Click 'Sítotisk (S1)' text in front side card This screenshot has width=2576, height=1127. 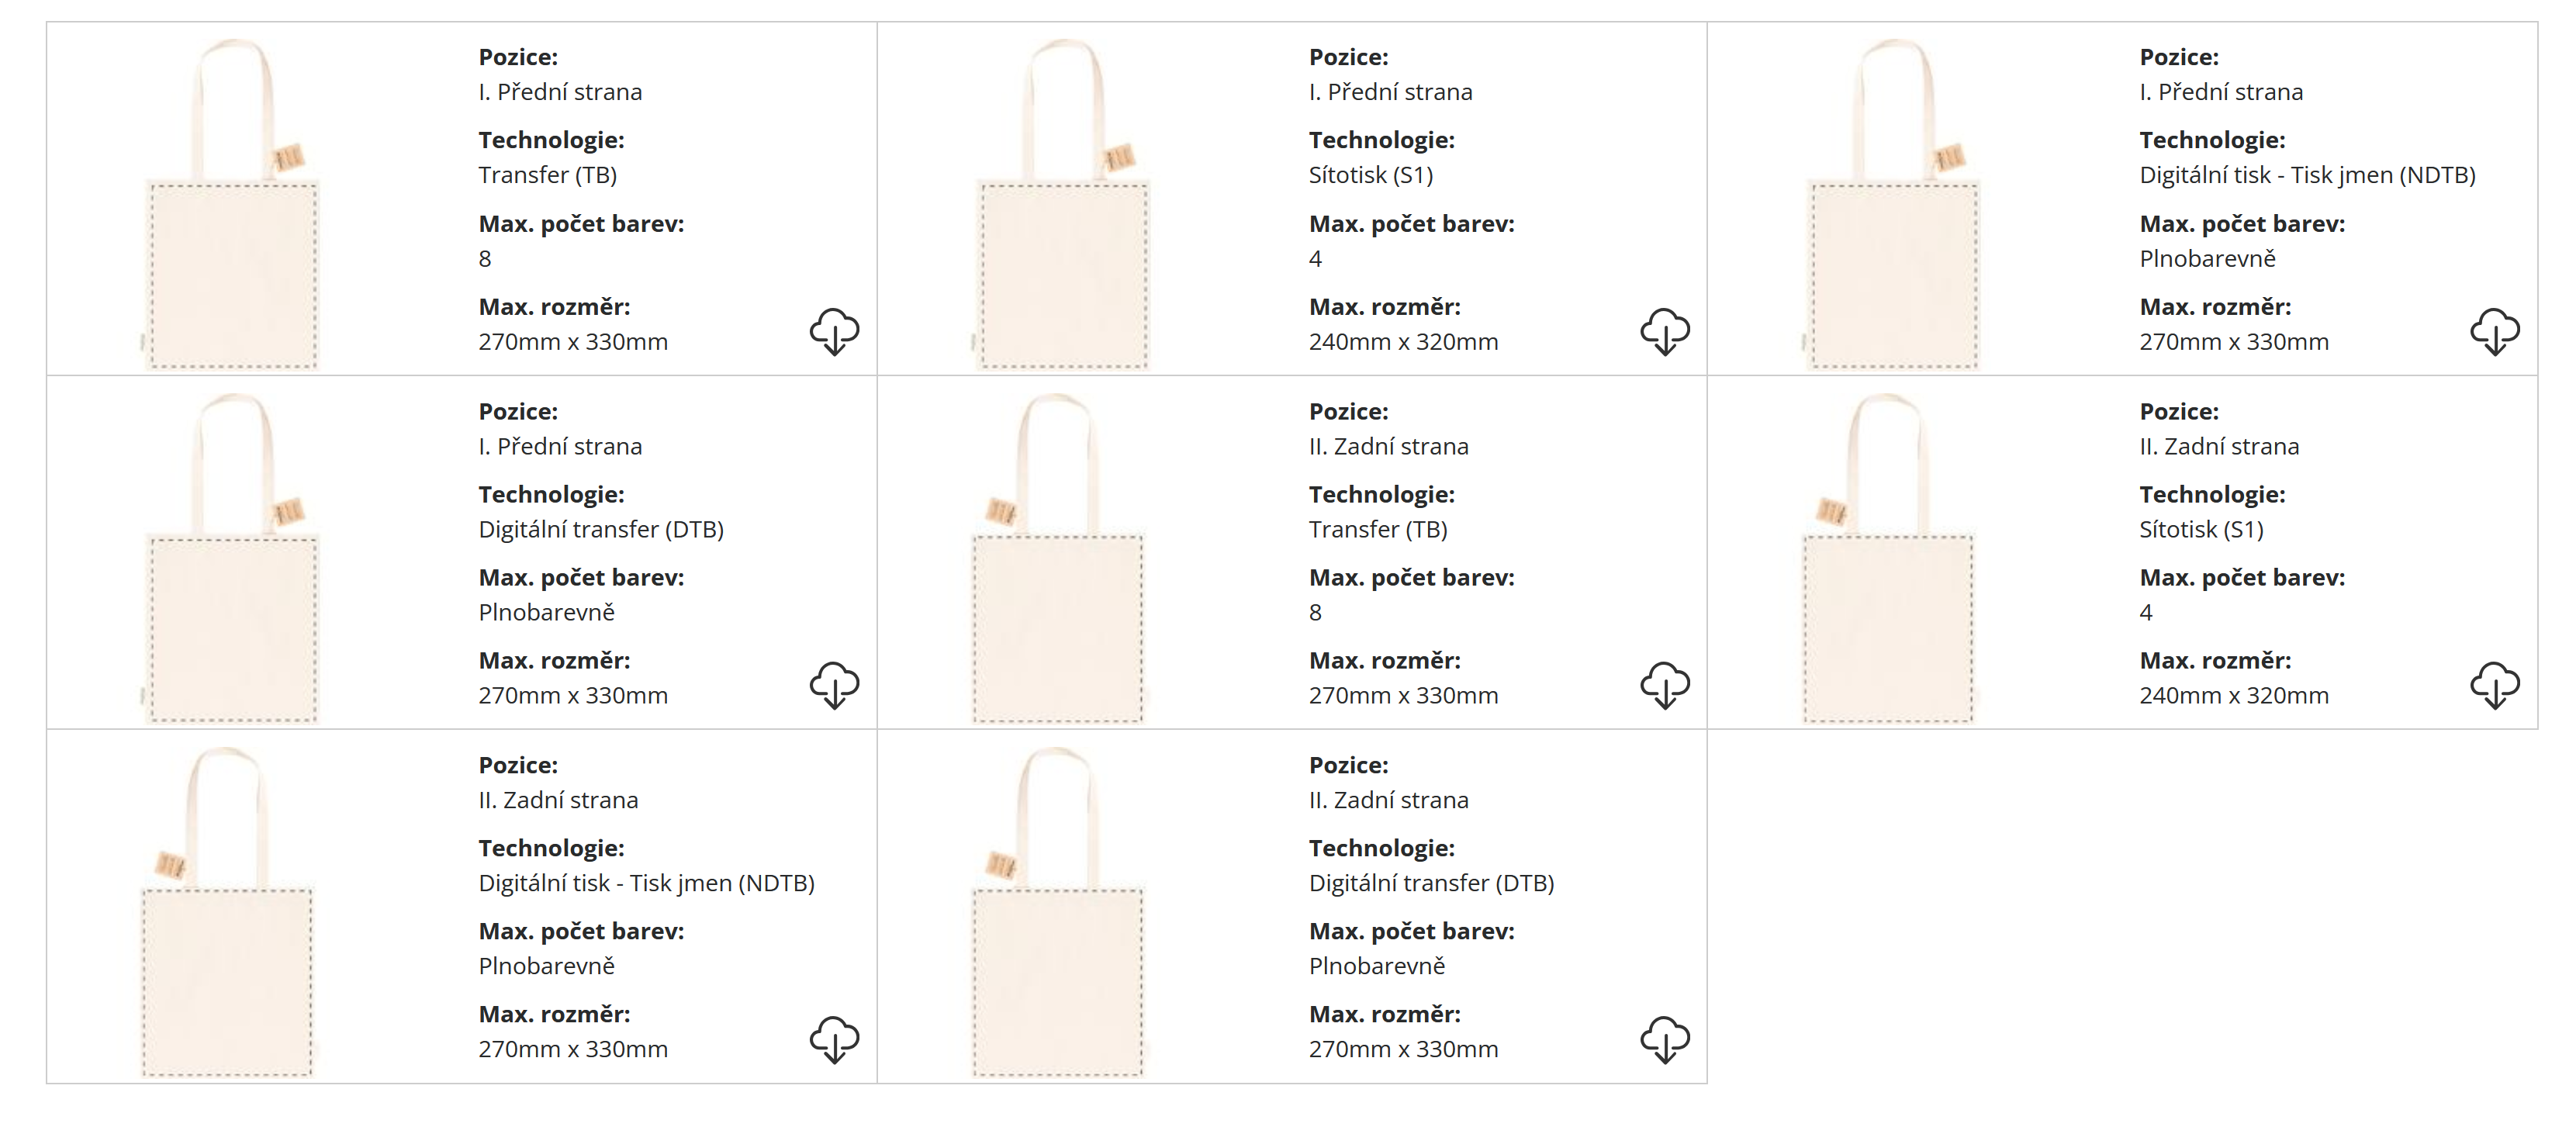1370,175
